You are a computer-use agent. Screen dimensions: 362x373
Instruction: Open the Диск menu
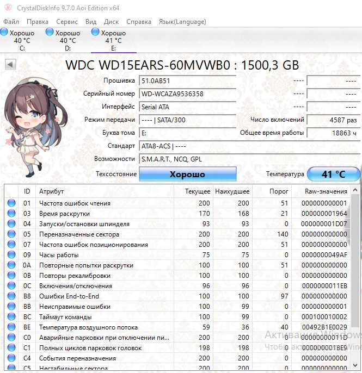click(x=111, y=22)
